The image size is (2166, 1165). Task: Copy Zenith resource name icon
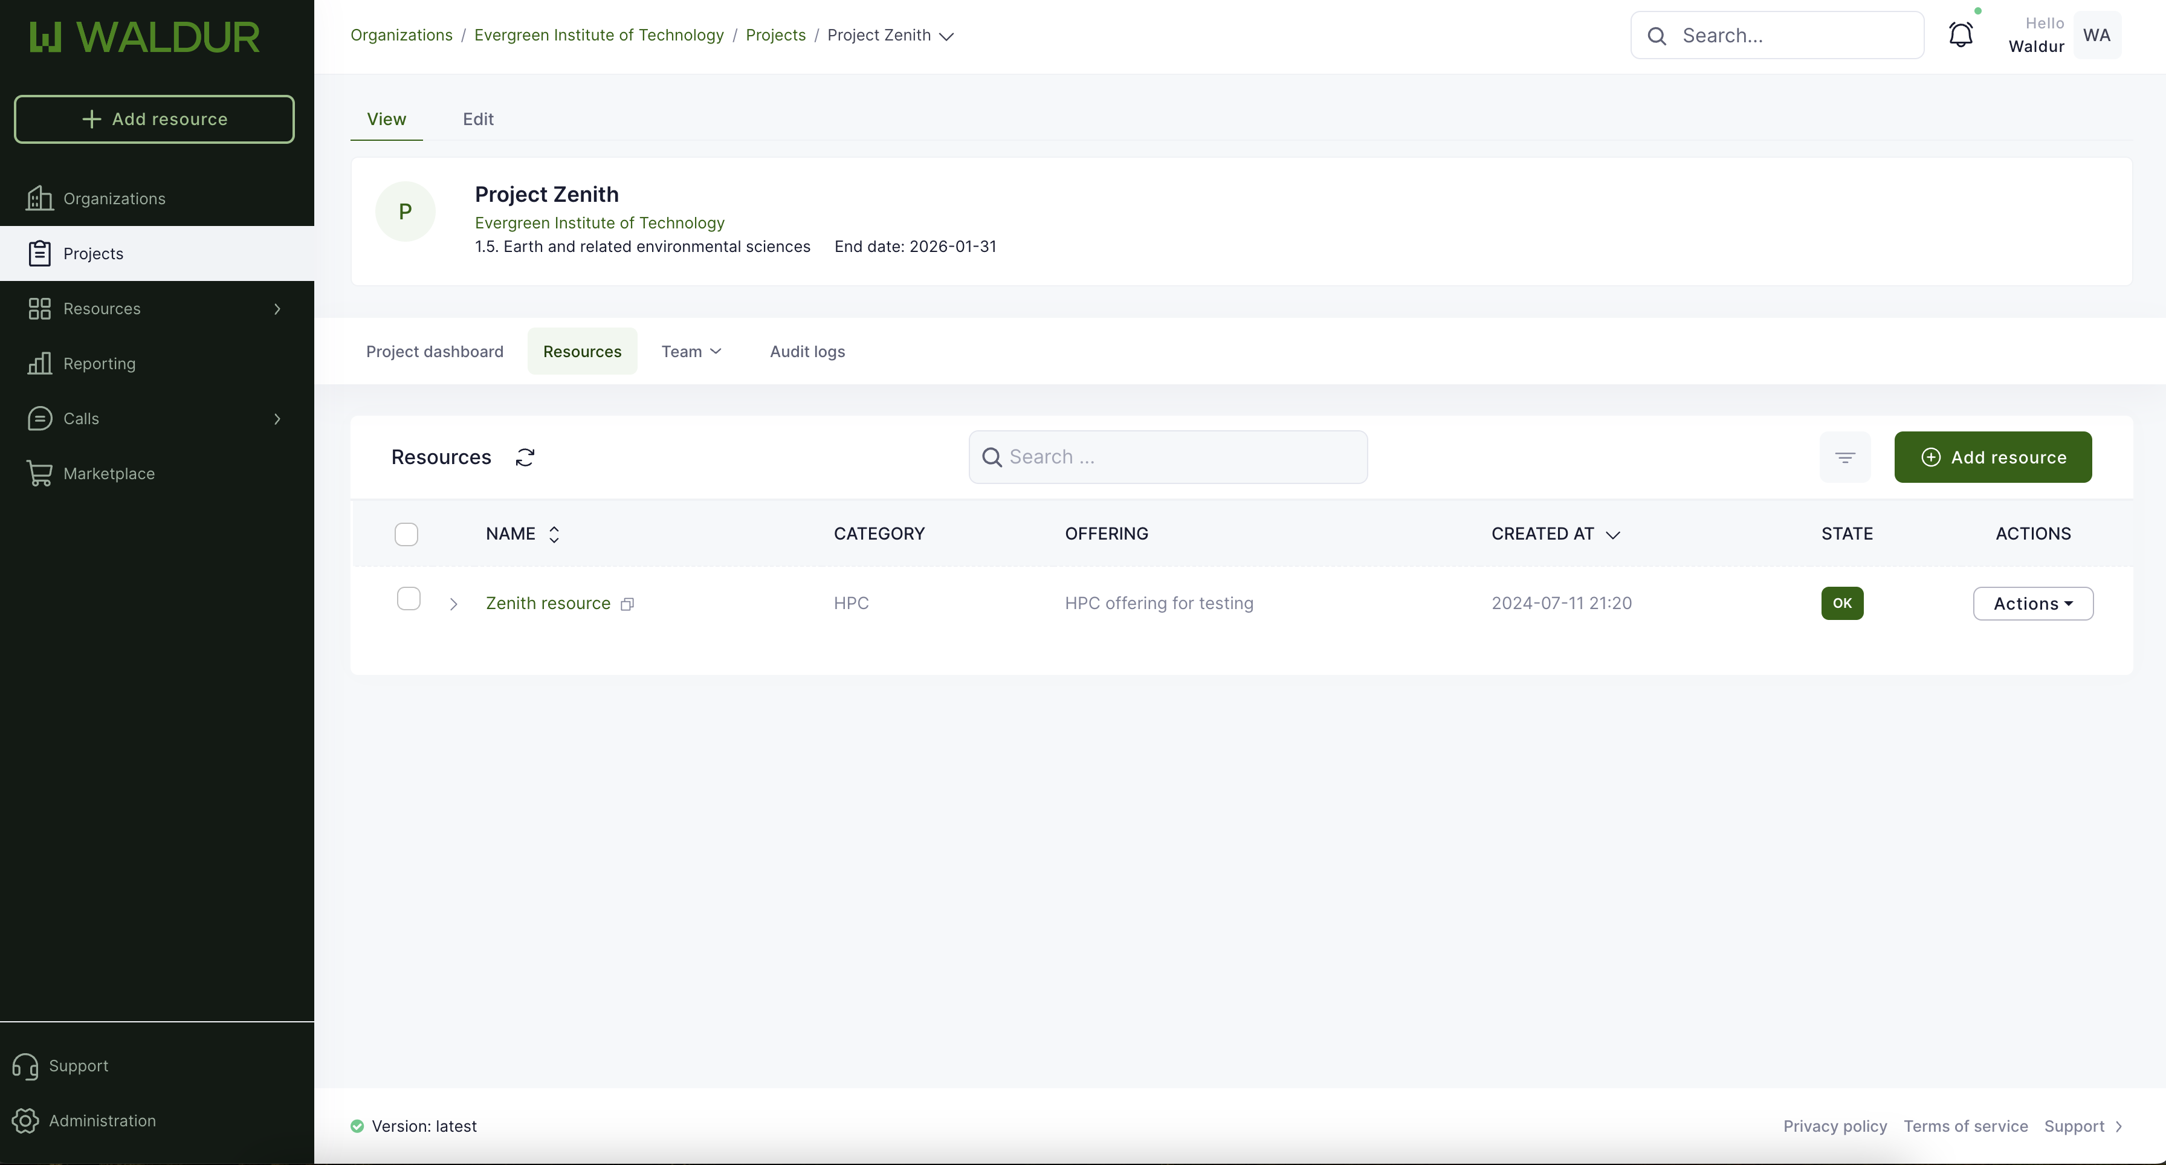click(627, 604)
